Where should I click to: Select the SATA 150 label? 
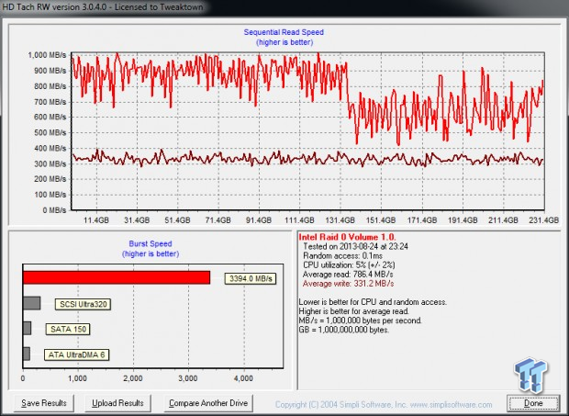point(68,330)
